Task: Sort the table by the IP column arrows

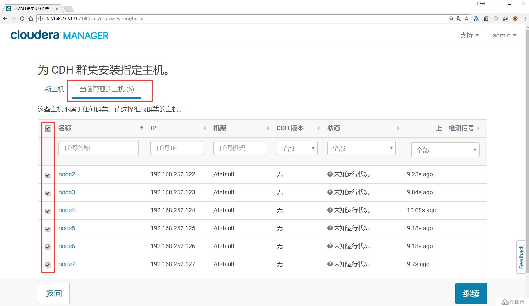Action: pyautogui.click(x=205, y=128)
